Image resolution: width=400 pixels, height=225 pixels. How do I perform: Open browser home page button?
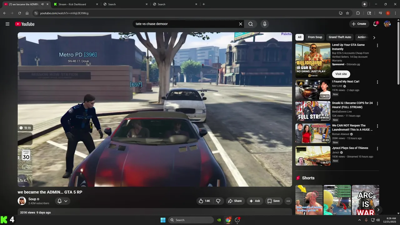point(27,13)
